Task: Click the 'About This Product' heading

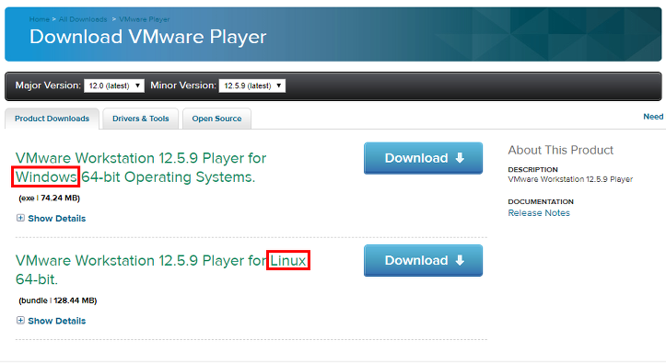Action: tap(561, 150)
